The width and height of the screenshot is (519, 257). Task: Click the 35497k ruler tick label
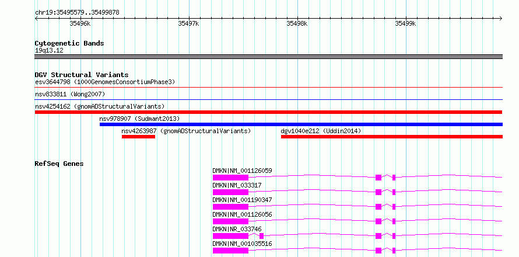pos(189,23)
